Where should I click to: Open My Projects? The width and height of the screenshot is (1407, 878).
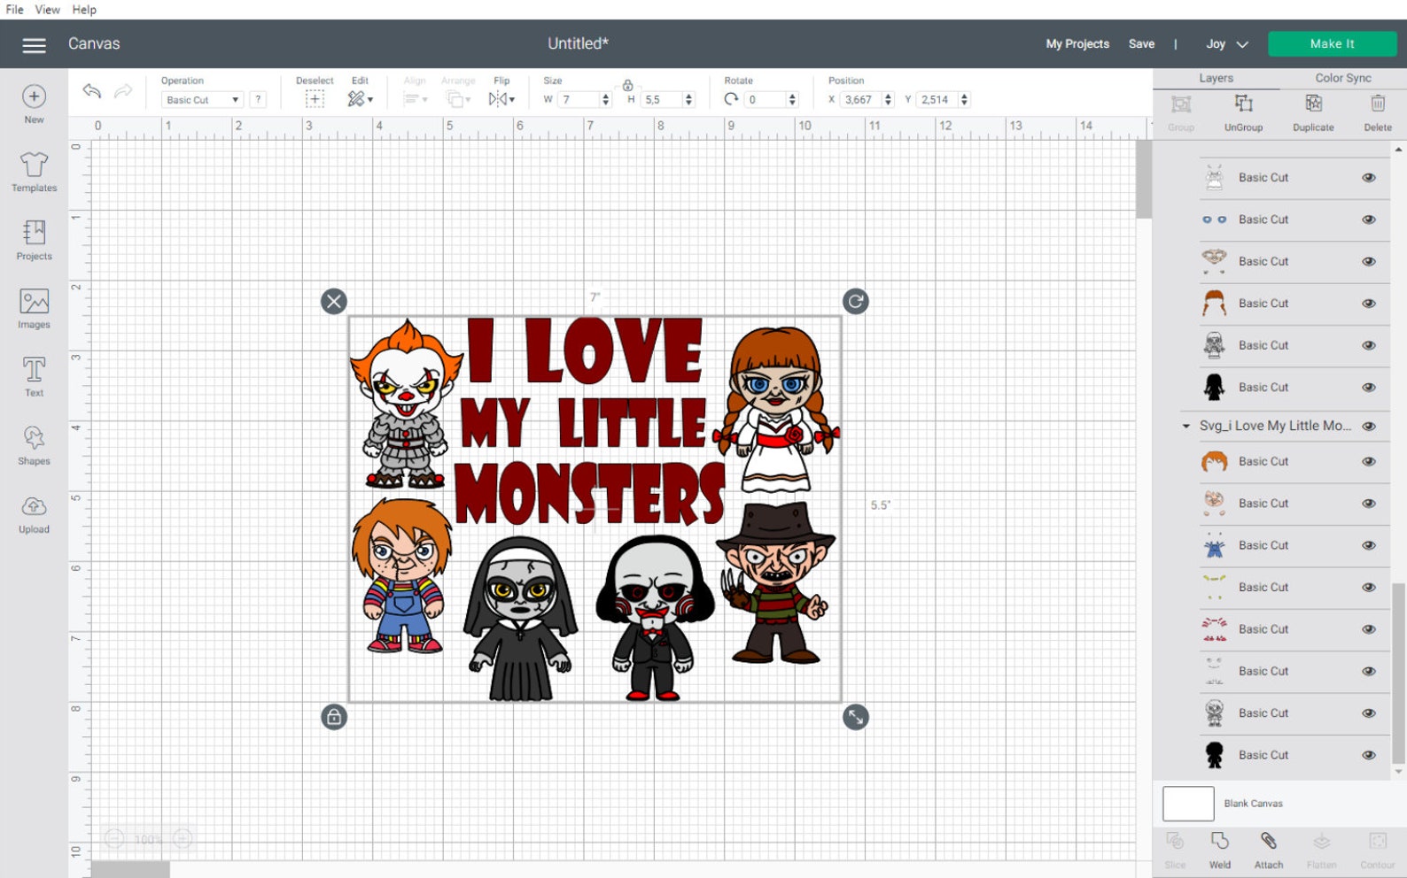point(1077,44)
